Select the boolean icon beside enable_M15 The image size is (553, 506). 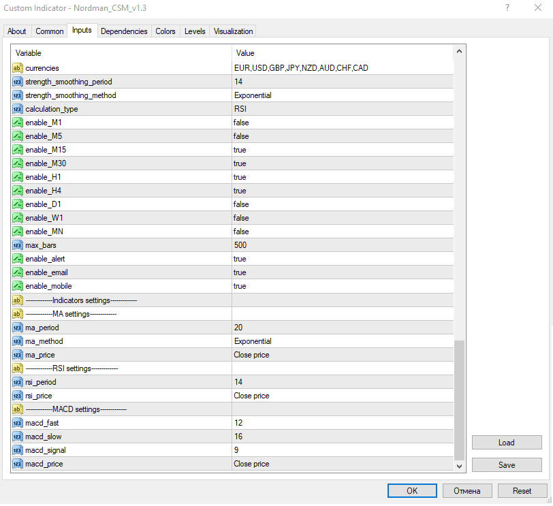coord(17,150)
